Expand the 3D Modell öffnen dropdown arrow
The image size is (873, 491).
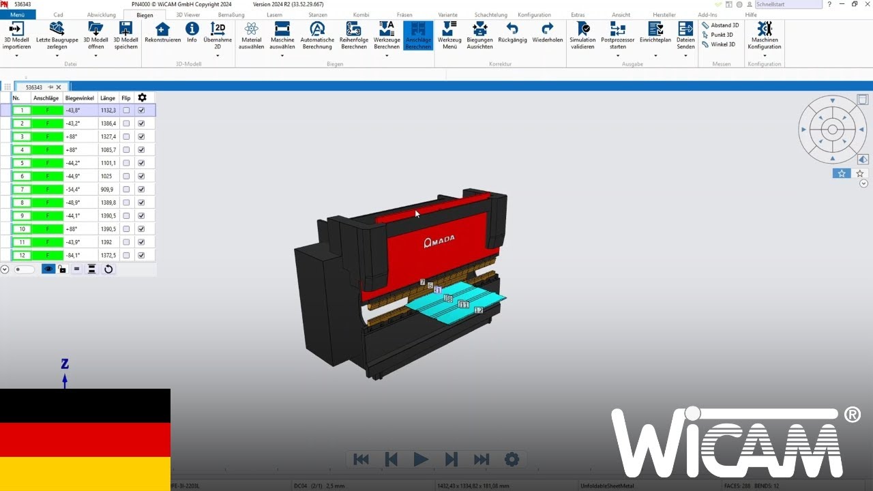coord(95,56)
